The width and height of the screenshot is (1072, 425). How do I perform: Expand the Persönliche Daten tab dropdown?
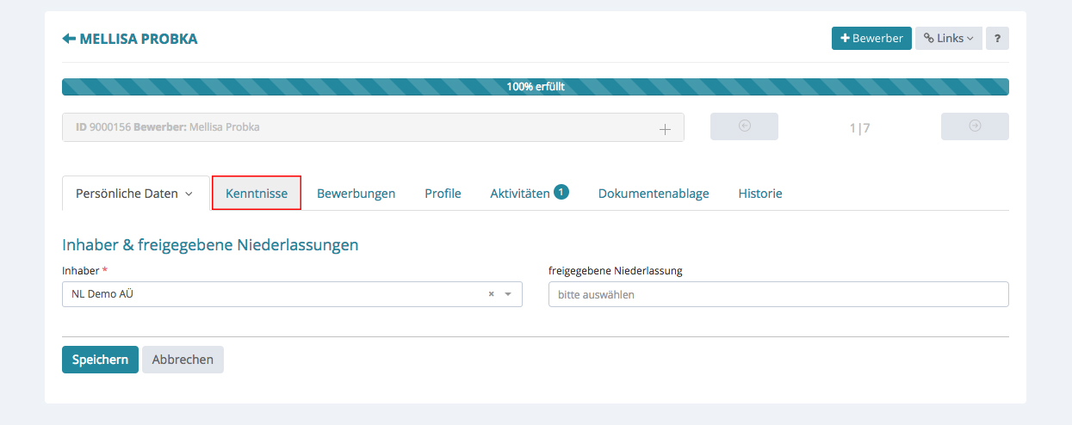[x=189, y=194]
